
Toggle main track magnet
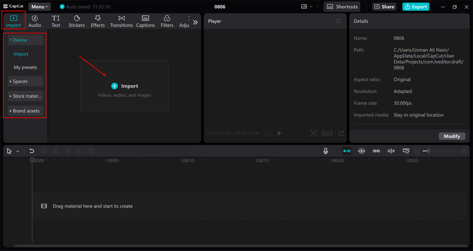click(x=347, y=151)
